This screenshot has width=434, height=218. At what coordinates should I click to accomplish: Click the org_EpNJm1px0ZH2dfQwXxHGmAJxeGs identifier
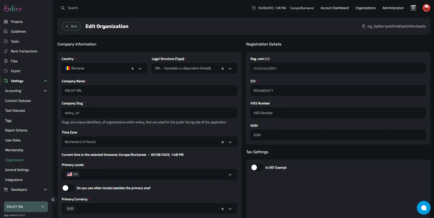397,26
